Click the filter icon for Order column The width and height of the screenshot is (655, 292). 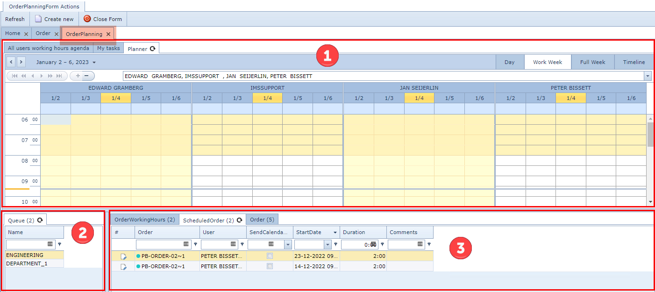(195, 244)
